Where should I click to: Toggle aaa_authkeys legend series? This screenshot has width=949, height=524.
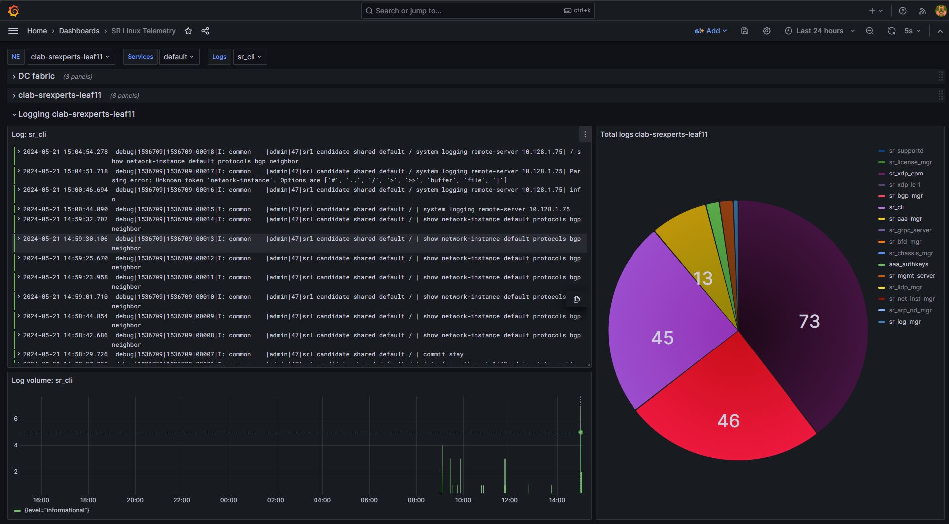[x=908, y=264]
